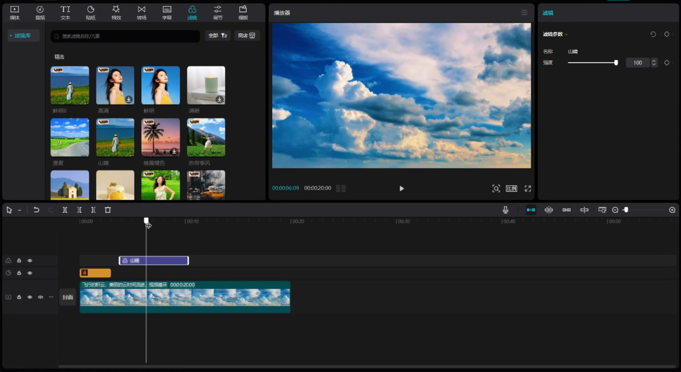This screenshot has height=372, width=681.
Task: Hide the filter track with the eye icon
Action: pyautogui.click(x=30, y=261)
